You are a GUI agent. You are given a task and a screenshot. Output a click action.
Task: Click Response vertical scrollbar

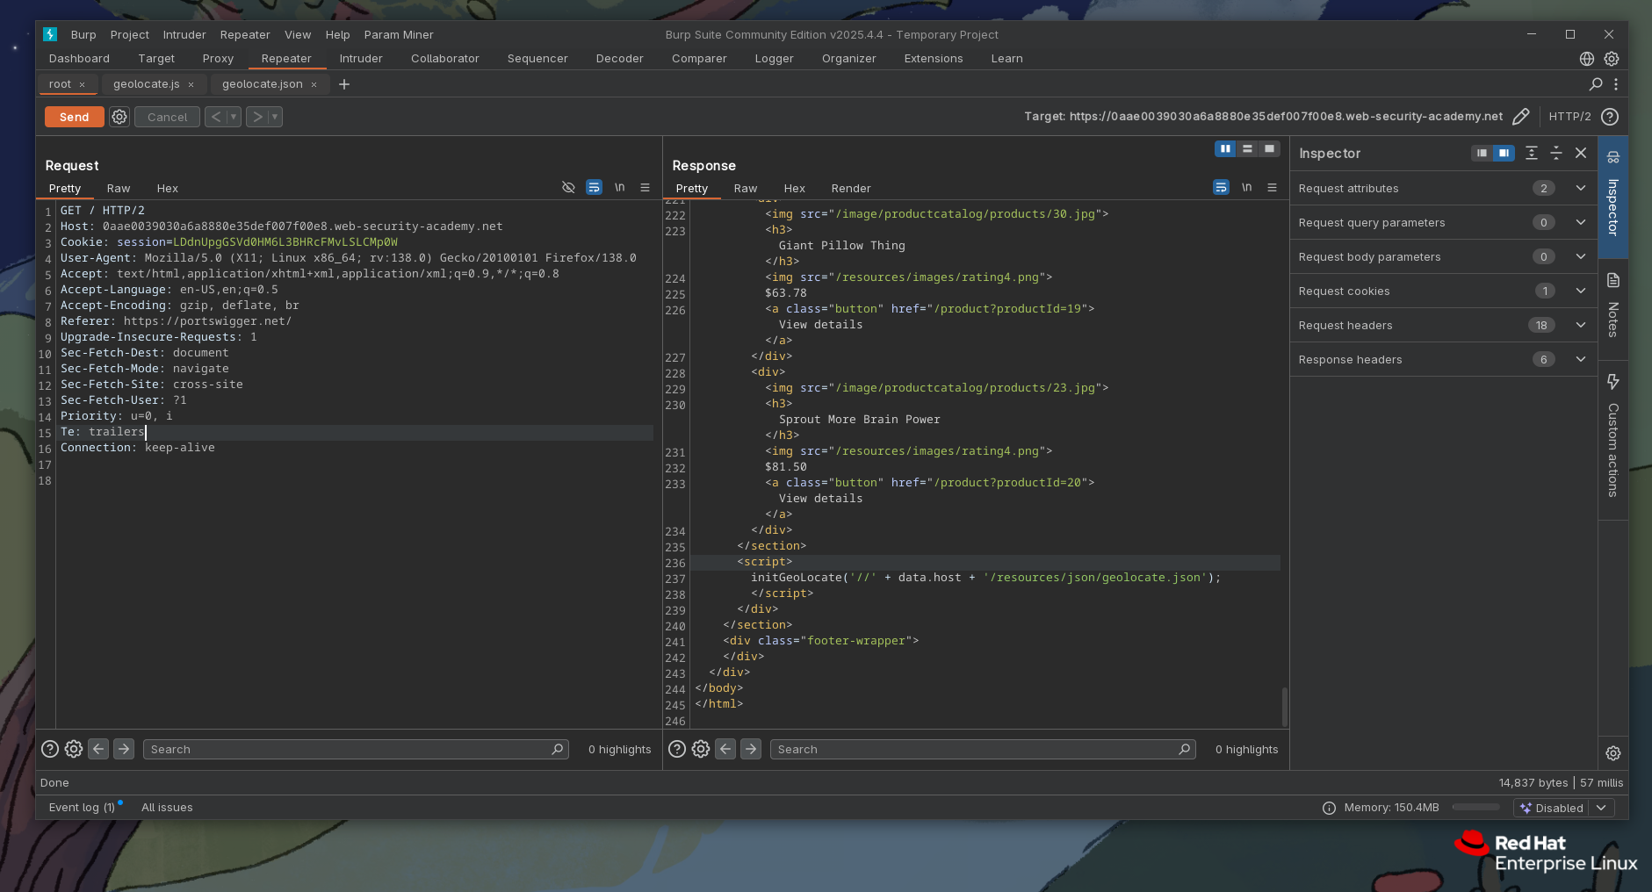pos(1284,707)
